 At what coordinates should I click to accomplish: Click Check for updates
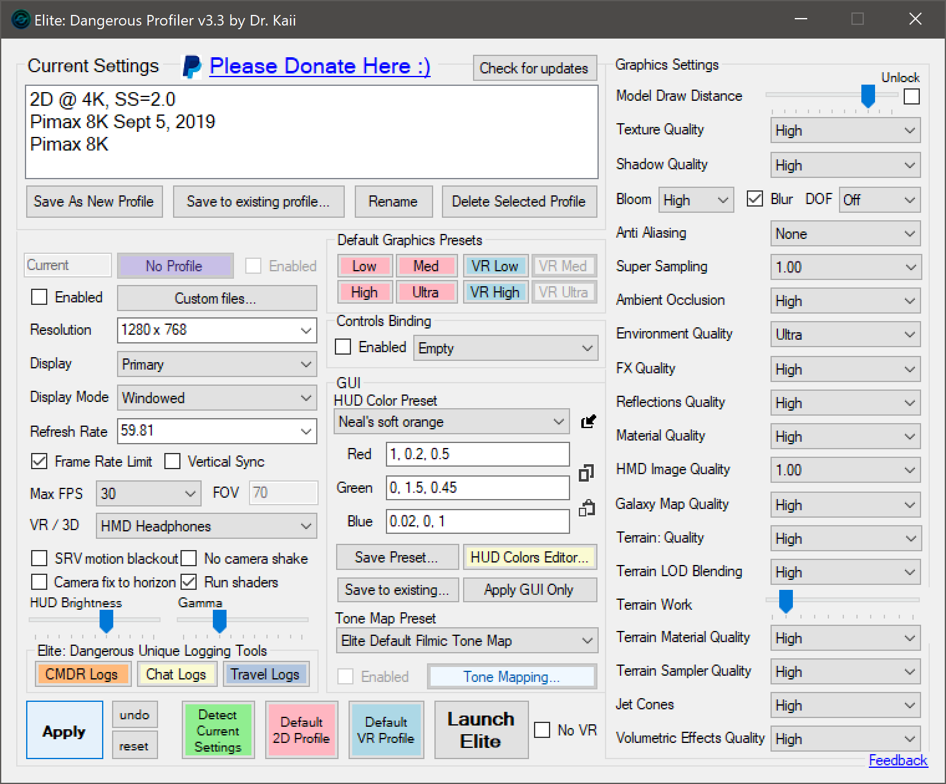click(534, 68)
